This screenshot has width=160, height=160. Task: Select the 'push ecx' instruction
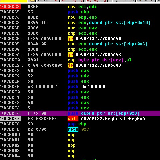tap(78, 108)
